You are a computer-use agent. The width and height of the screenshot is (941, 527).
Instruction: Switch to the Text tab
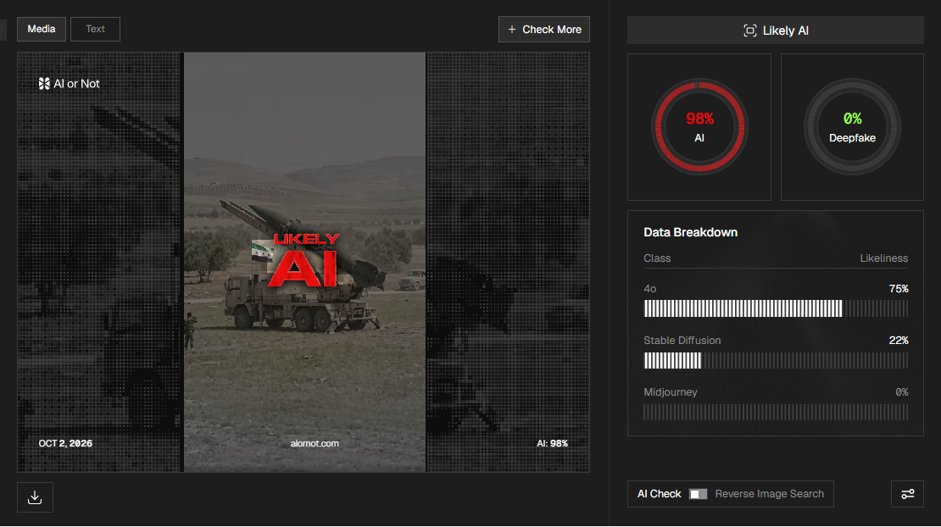(x=96, y=30)
